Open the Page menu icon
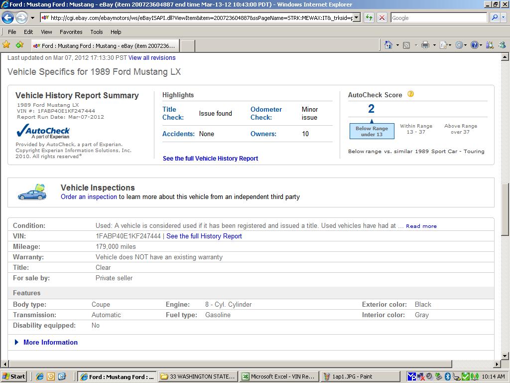510x383 pixels. pos(444,45)
